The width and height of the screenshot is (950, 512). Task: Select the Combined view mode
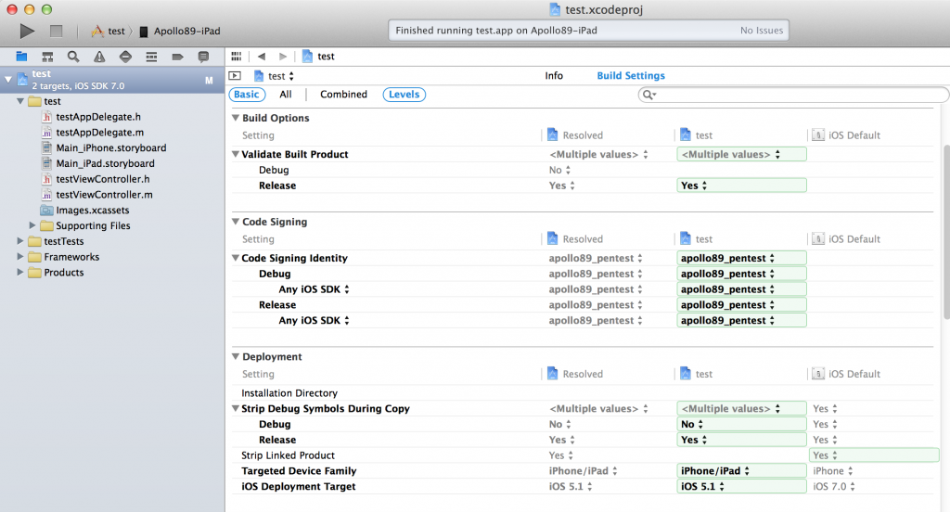[343, 94]
